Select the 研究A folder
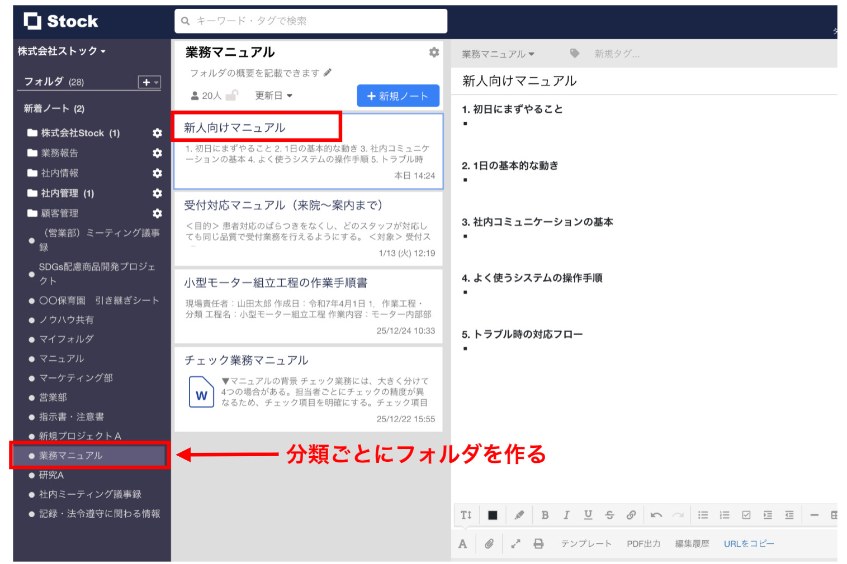The width and height of the screenshot is (847, 564). tap(46, 475)
